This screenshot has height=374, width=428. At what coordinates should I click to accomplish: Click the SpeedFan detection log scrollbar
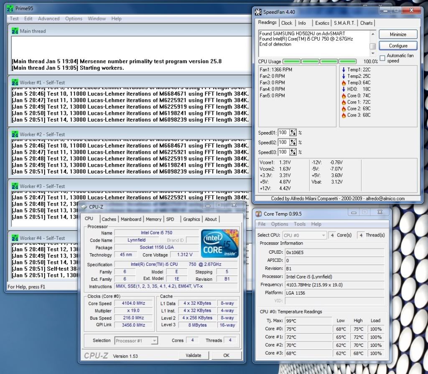tap(372, 43)
